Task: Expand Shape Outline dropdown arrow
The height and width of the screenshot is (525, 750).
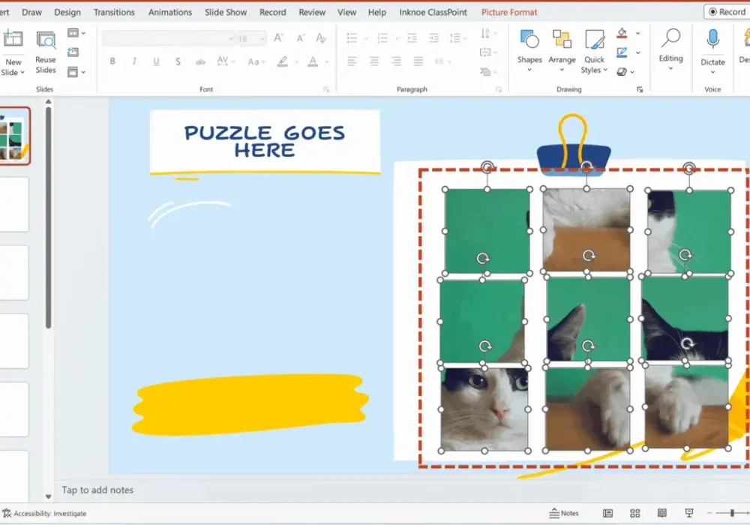Action: [x=638, y=52]
